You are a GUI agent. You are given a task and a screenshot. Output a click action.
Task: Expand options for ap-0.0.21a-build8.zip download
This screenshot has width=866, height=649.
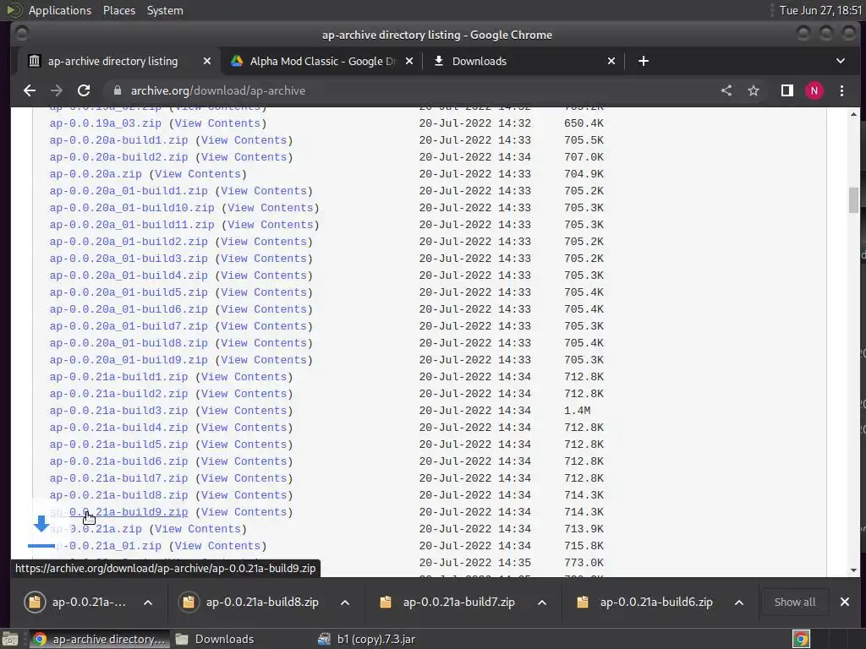345,603
